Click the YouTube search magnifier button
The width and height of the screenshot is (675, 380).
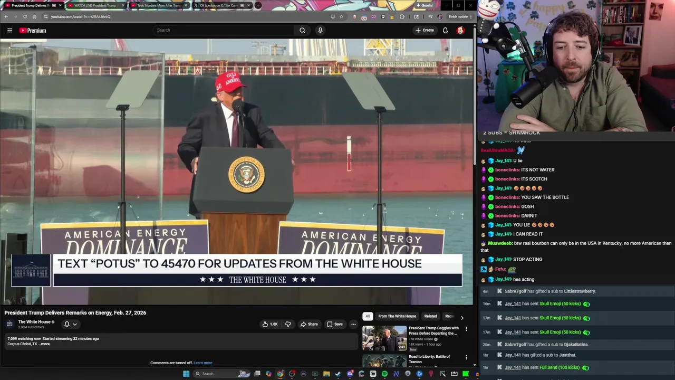(x=302, y=30)
